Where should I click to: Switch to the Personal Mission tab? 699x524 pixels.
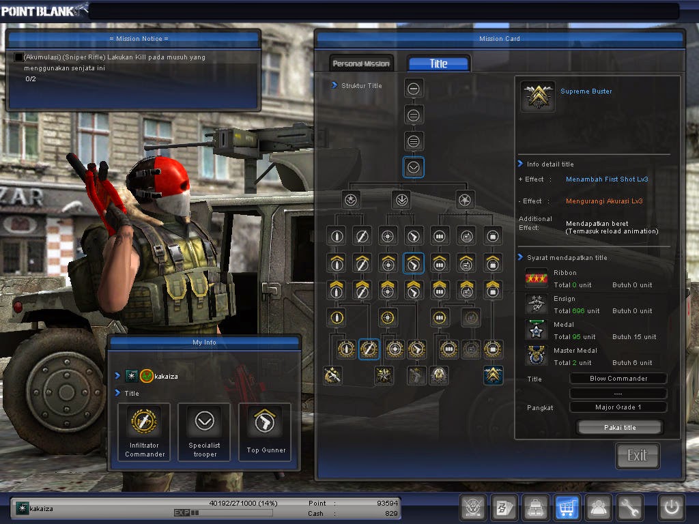pyautogui.click(x=361, y=62)
